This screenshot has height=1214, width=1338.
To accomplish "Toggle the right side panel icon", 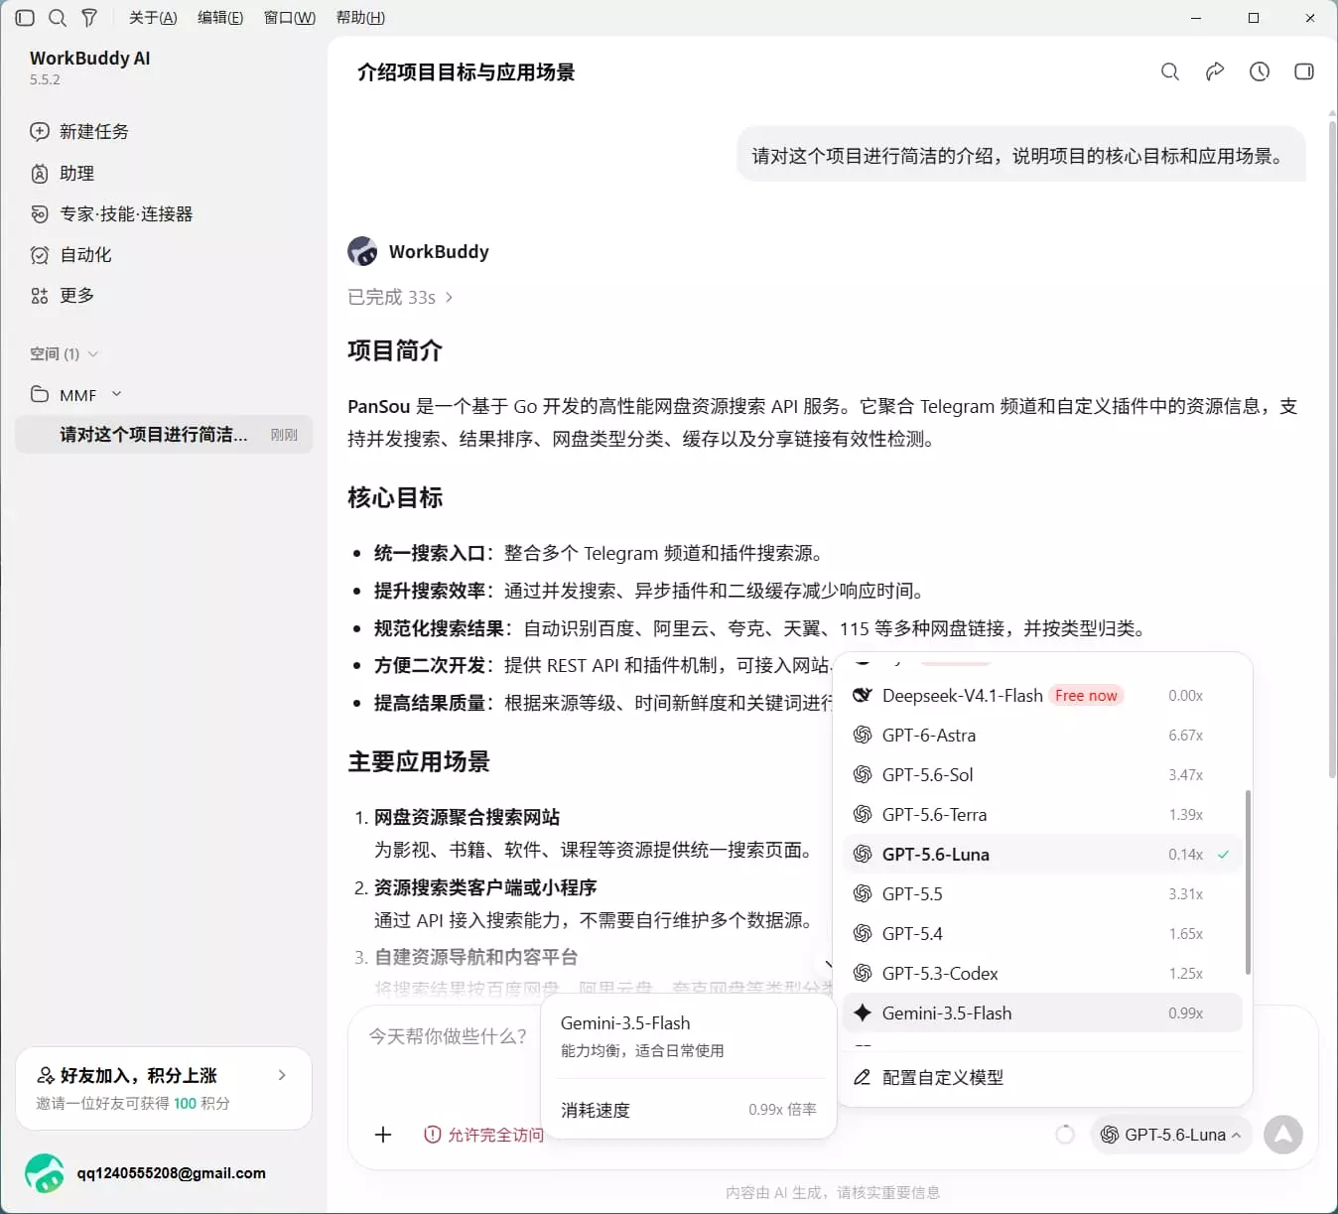I will [1304, 71].
